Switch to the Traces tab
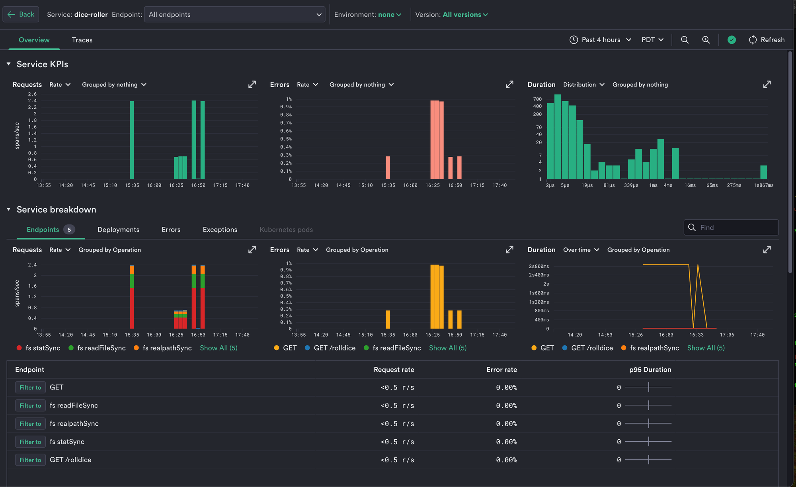This screenshot has width=796, height=487. (82, 40)
